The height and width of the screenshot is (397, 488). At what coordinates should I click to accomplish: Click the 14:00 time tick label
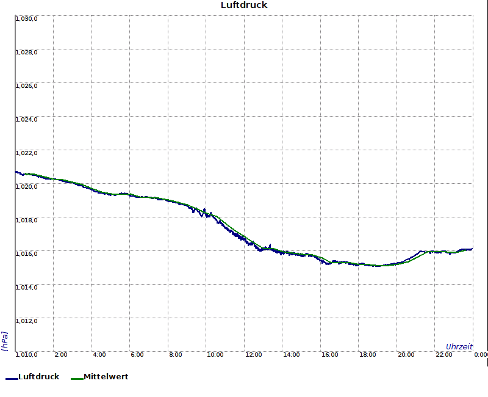pyautogui.click(x=292, y=355)
